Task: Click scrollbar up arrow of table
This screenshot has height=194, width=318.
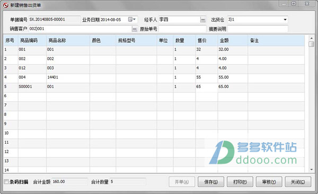Action: pyautogui.click(x=311, y=38)
